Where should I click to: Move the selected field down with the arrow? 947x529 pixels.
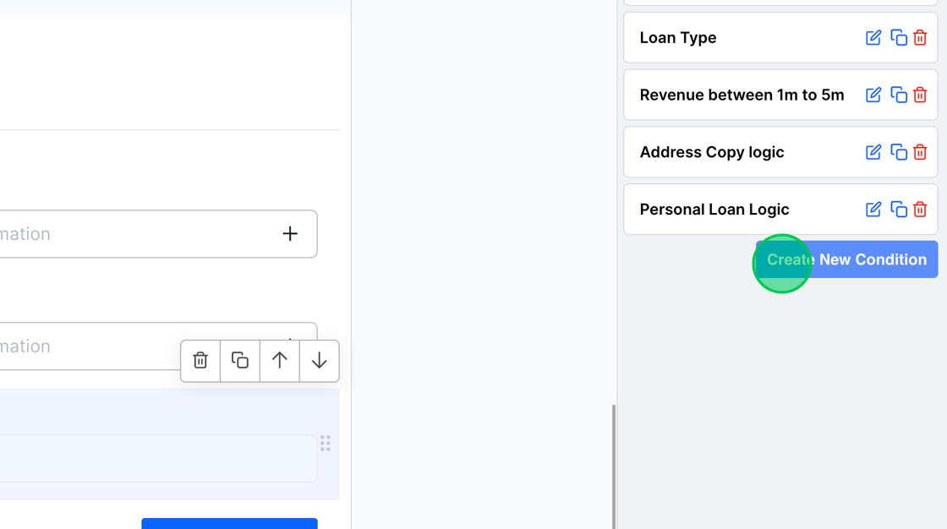[x=319, y=361]
